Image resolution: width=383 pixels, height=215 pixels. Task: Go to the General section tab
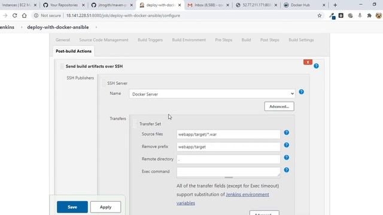tap(63, 40)
